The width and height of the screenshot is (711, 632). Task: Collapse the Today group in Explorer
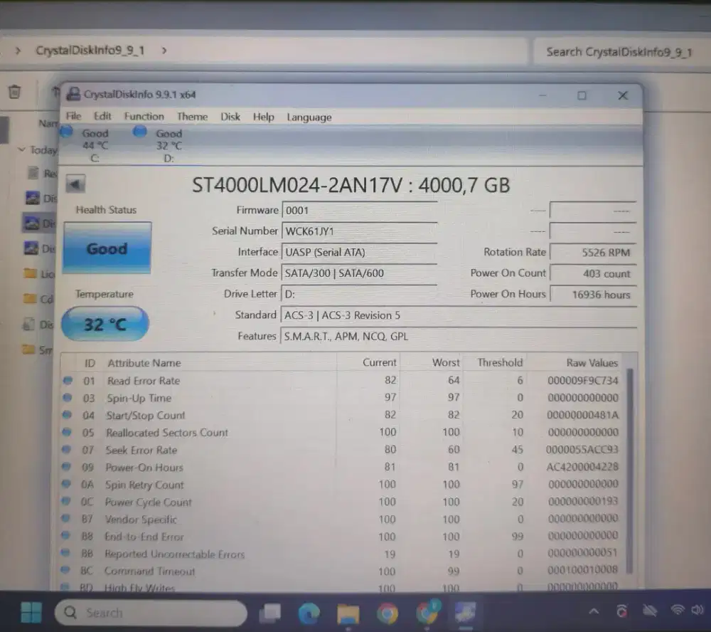click(x=21, y=149)
